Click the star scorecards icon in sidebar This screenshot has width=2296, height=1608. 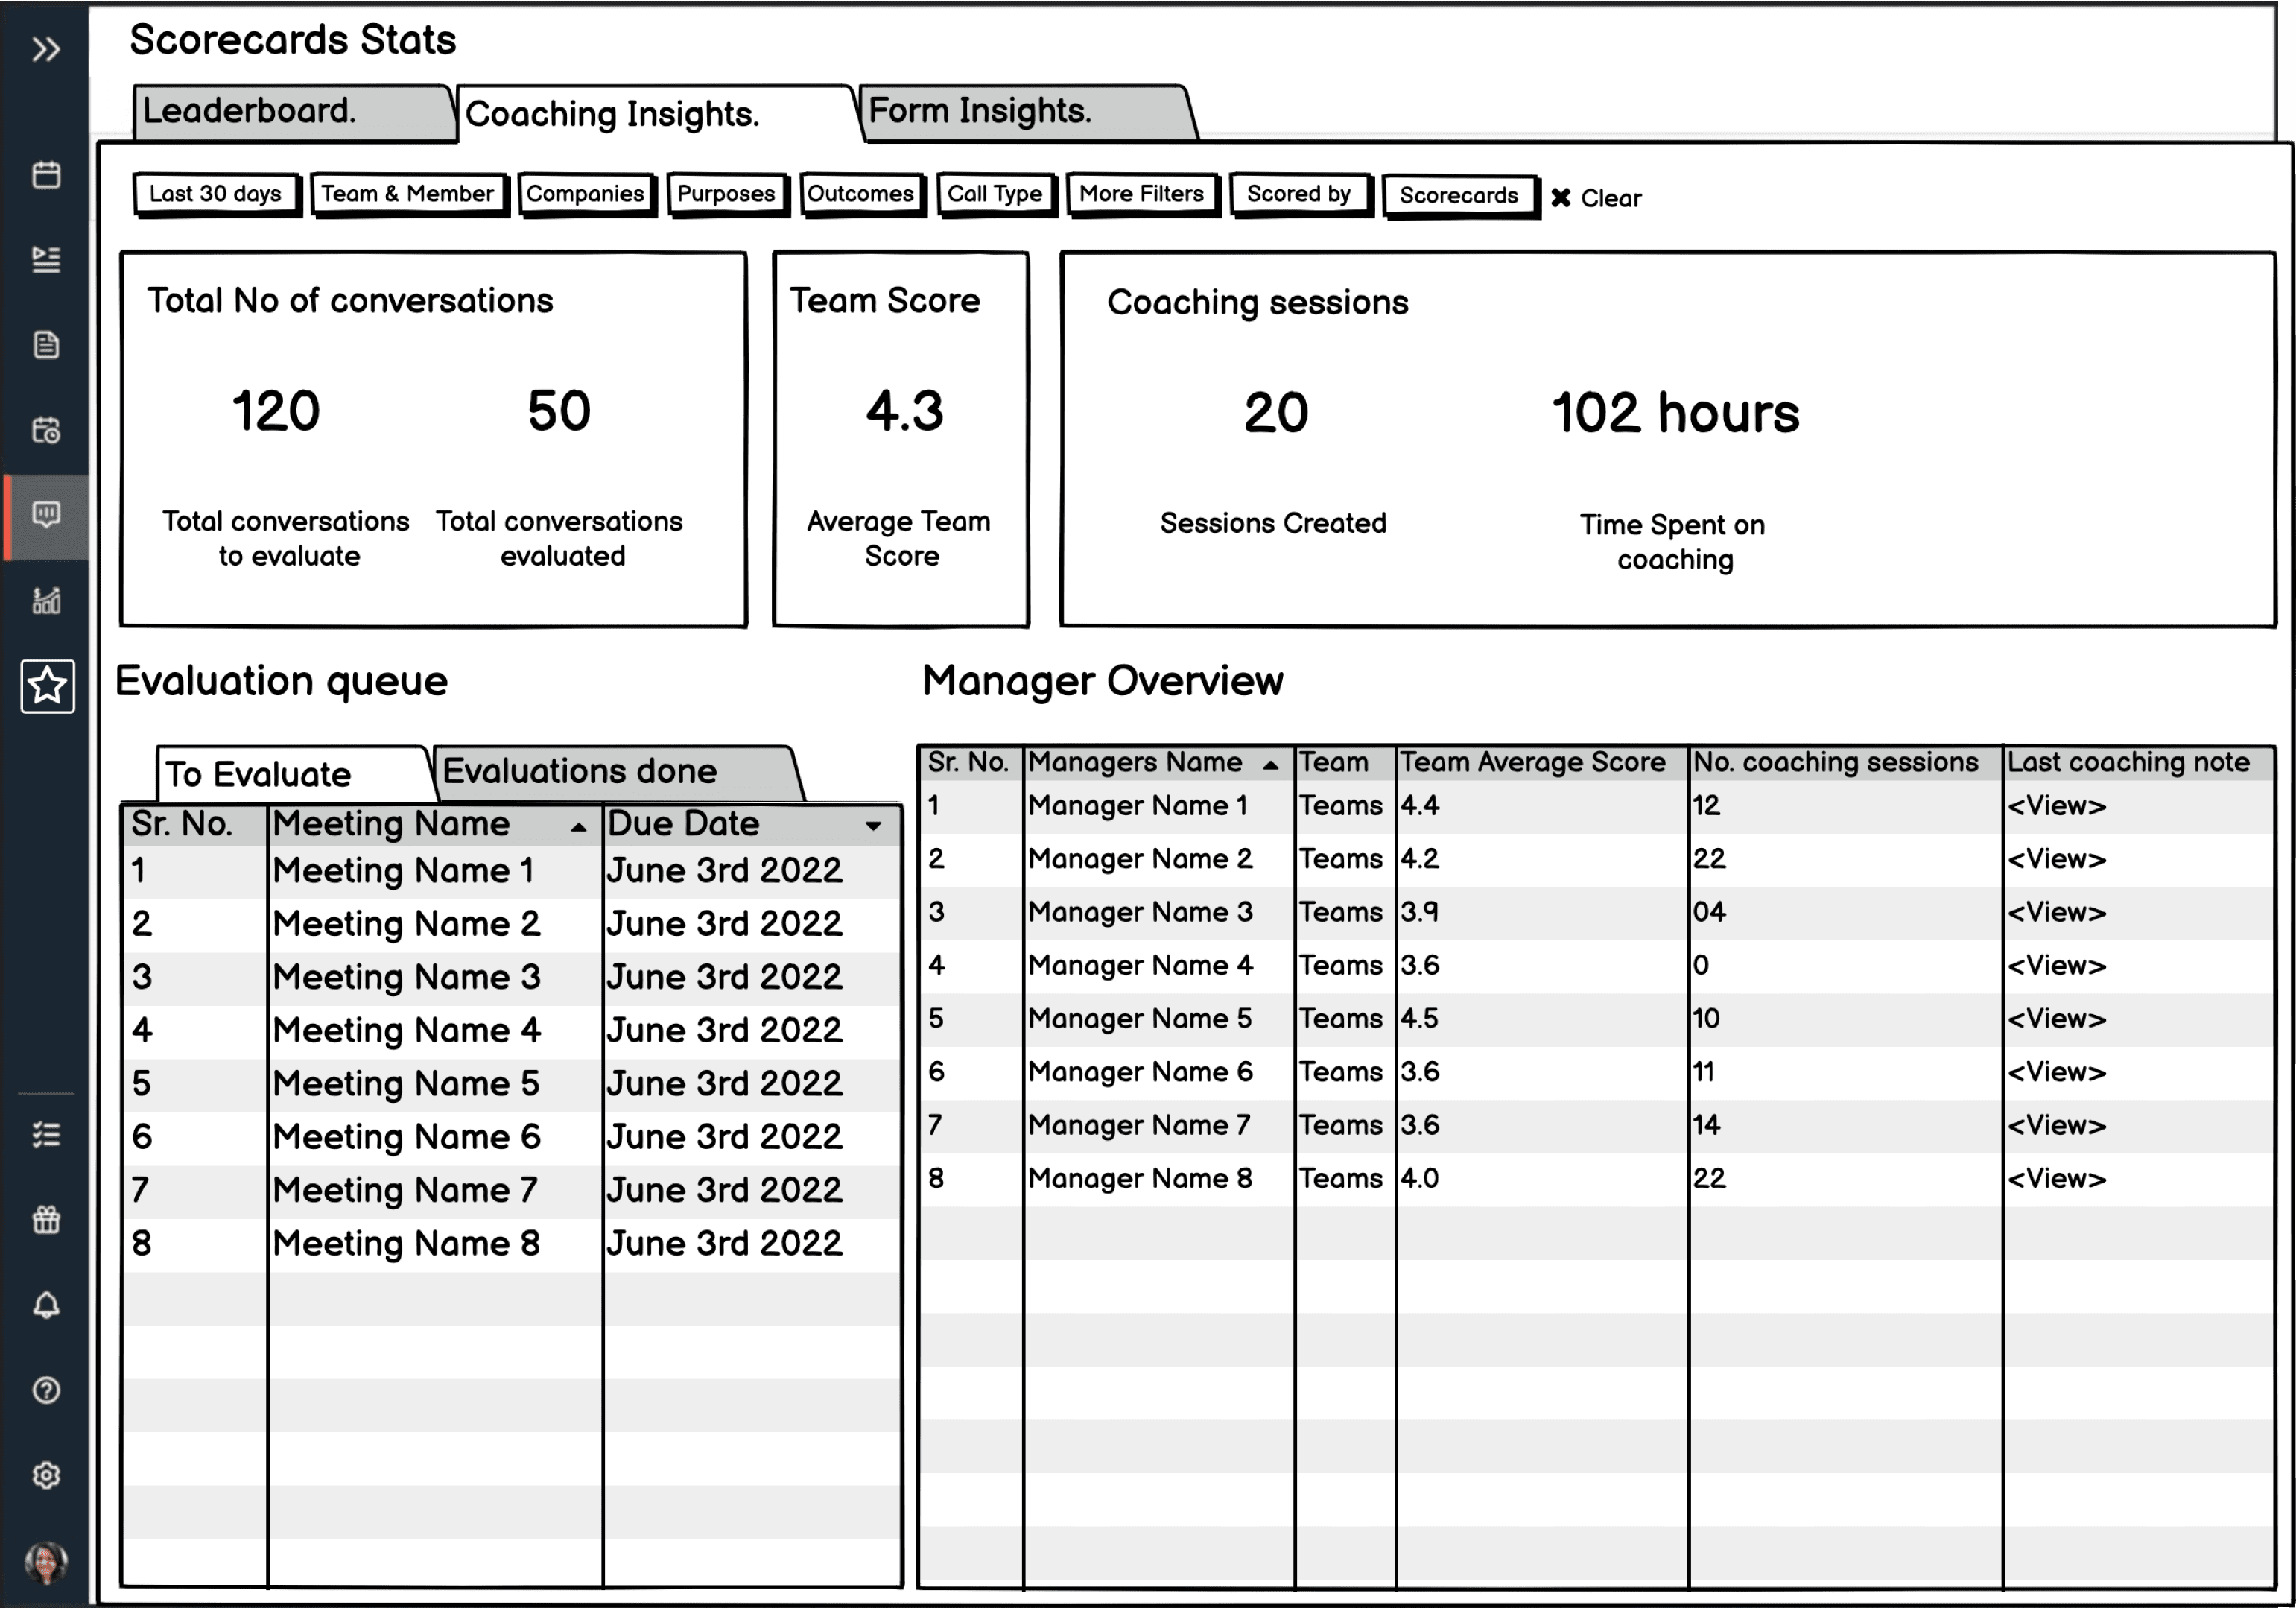tap(47, 686)
